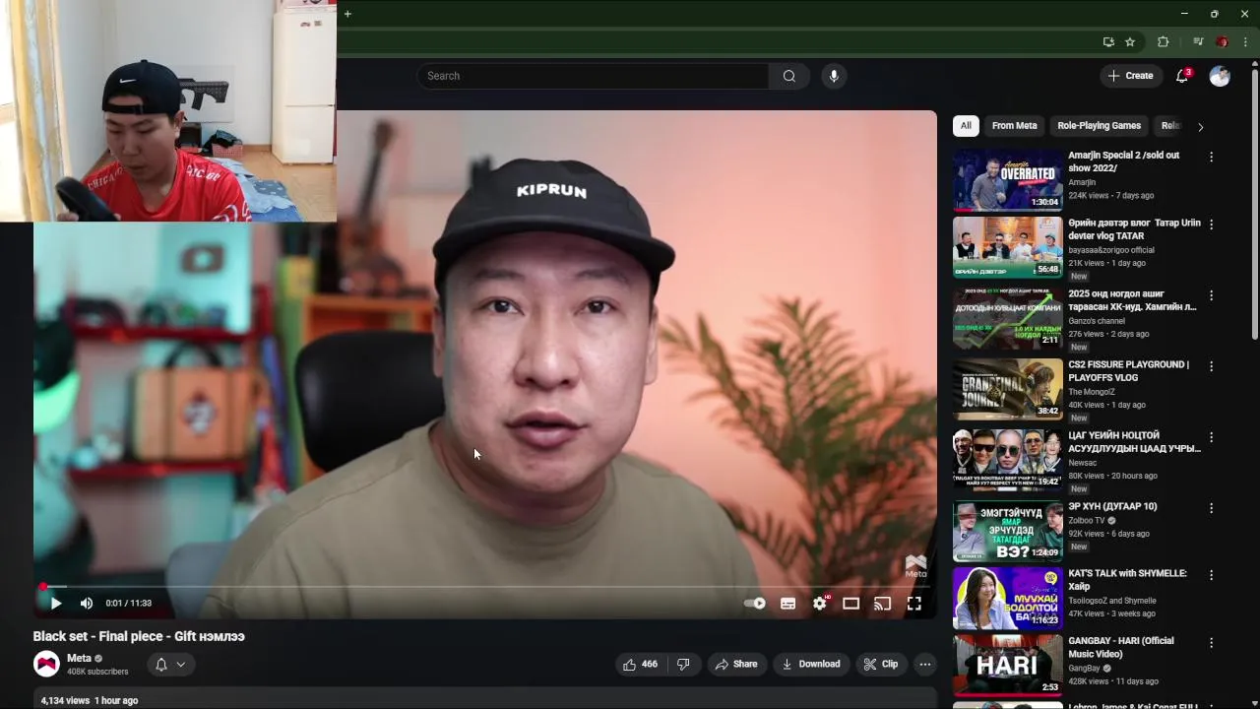1260x709 pixels.
Task: Open the Chrome profile avatar
Action: click(x=1222, y=42)
